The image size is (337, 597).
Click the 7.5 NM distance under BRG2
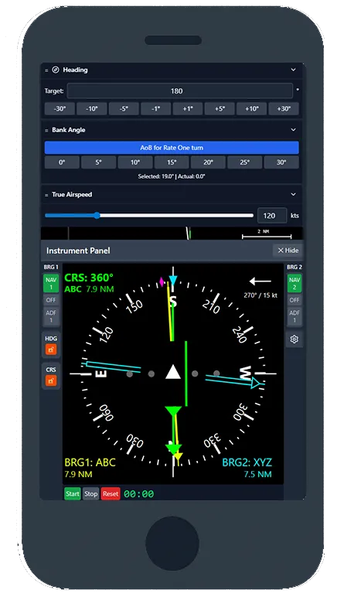tap(257, 474)
